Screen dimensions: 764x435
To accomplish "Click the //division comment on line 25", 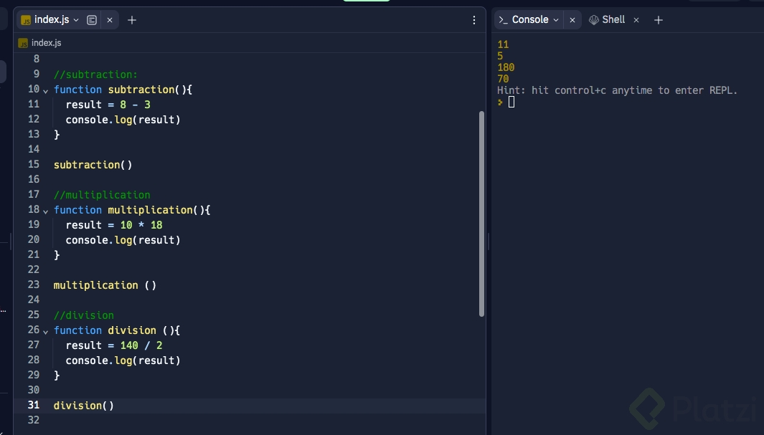I will (x=84, y=315).
